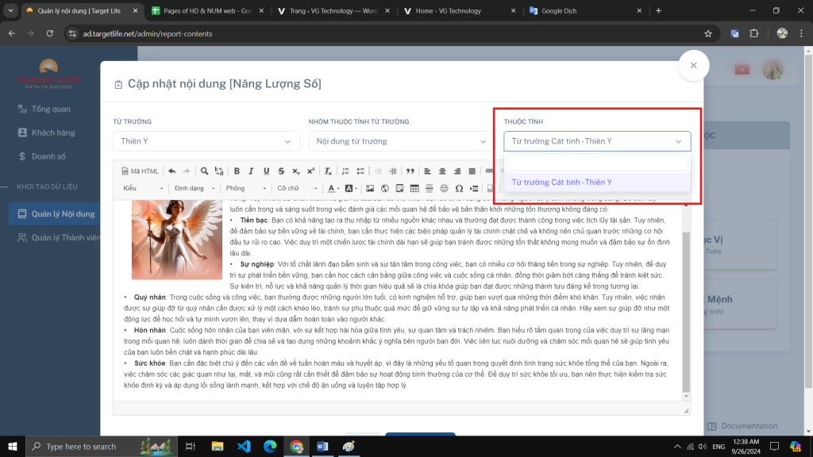
Task: Open the Cỡ chữ size dropdown
Action: coord(297,188)
